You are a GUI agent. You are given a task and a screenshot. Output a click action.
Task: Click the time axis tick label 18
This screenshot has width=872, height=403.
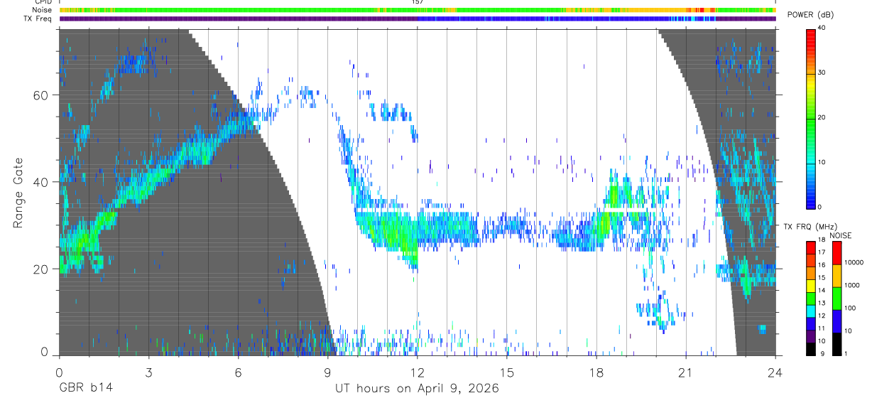click(x=596, y=372)
